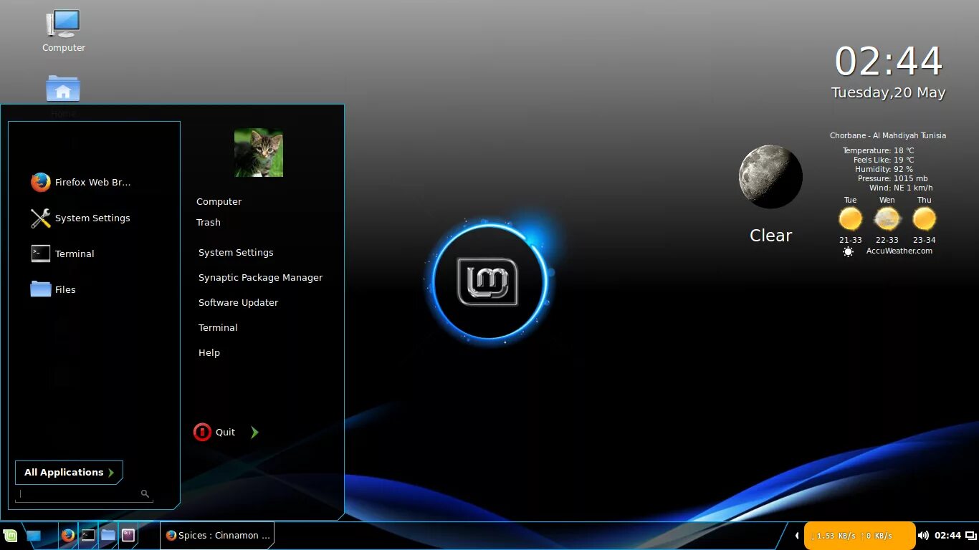979x550 pixels.
Task: Click the kitten user avatar picture
Action: tap(259, 153)
